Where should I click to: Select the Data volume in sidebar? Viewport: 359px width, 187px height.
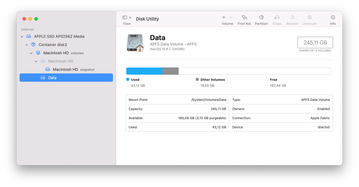[x=52, y=78]
